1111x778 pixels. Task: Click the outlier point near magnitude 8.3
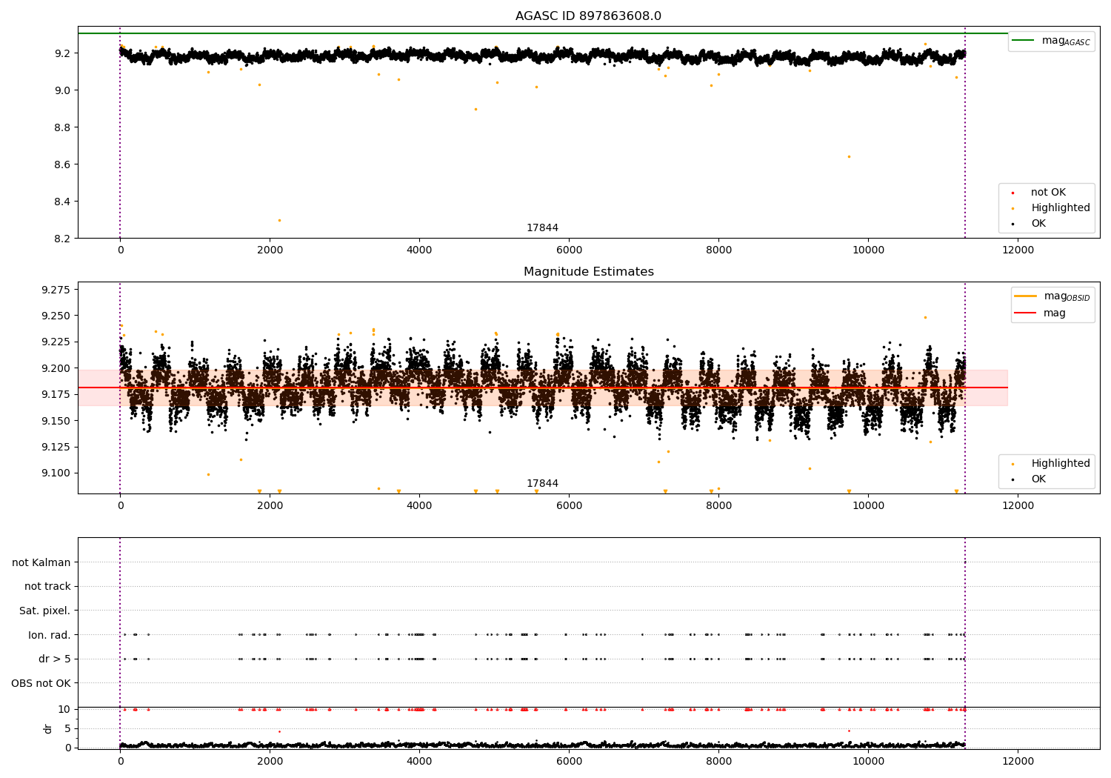coord(279,220)
